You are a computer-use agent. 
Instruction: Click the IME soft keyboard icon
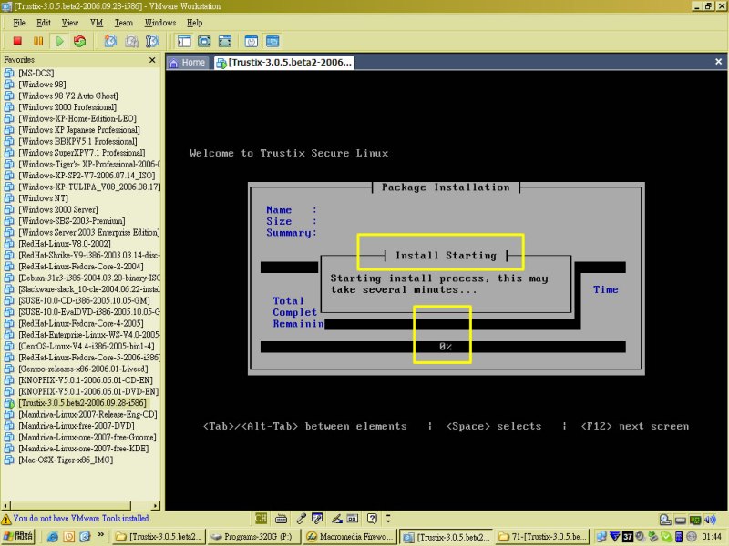282,518
